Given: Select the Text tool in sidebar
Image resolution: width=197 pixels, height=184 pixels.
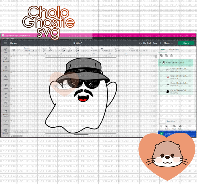Looking at the screenshot, I should coord(6,95).
